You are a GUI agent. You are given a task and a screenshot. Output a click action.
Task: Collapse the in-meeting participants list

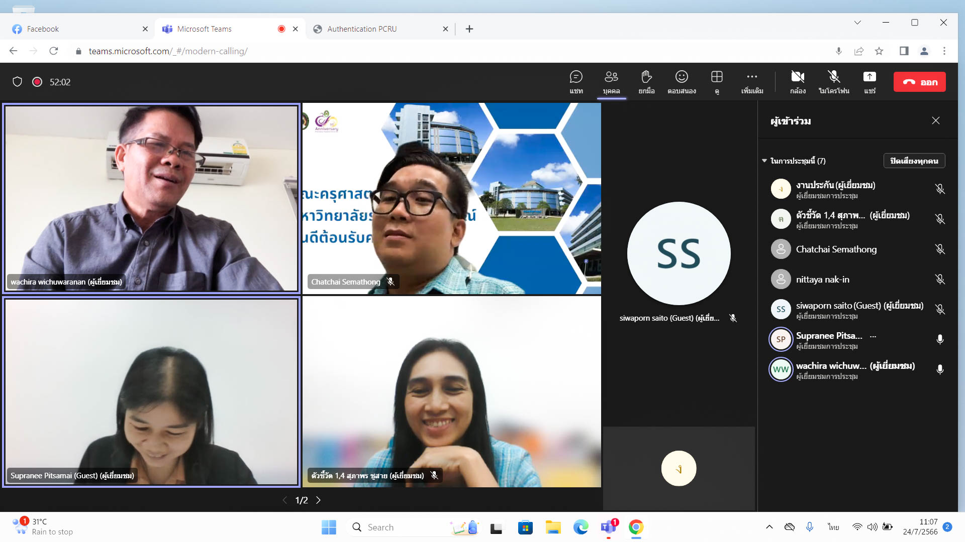coord(764,161)
